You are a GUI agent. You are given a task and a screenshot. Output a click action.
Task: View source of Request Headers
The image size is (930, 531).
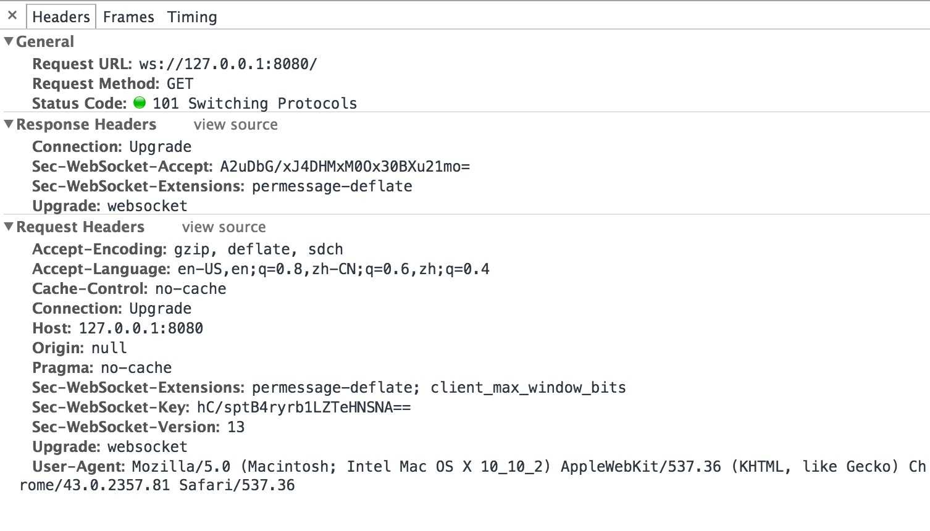(224, 227)
